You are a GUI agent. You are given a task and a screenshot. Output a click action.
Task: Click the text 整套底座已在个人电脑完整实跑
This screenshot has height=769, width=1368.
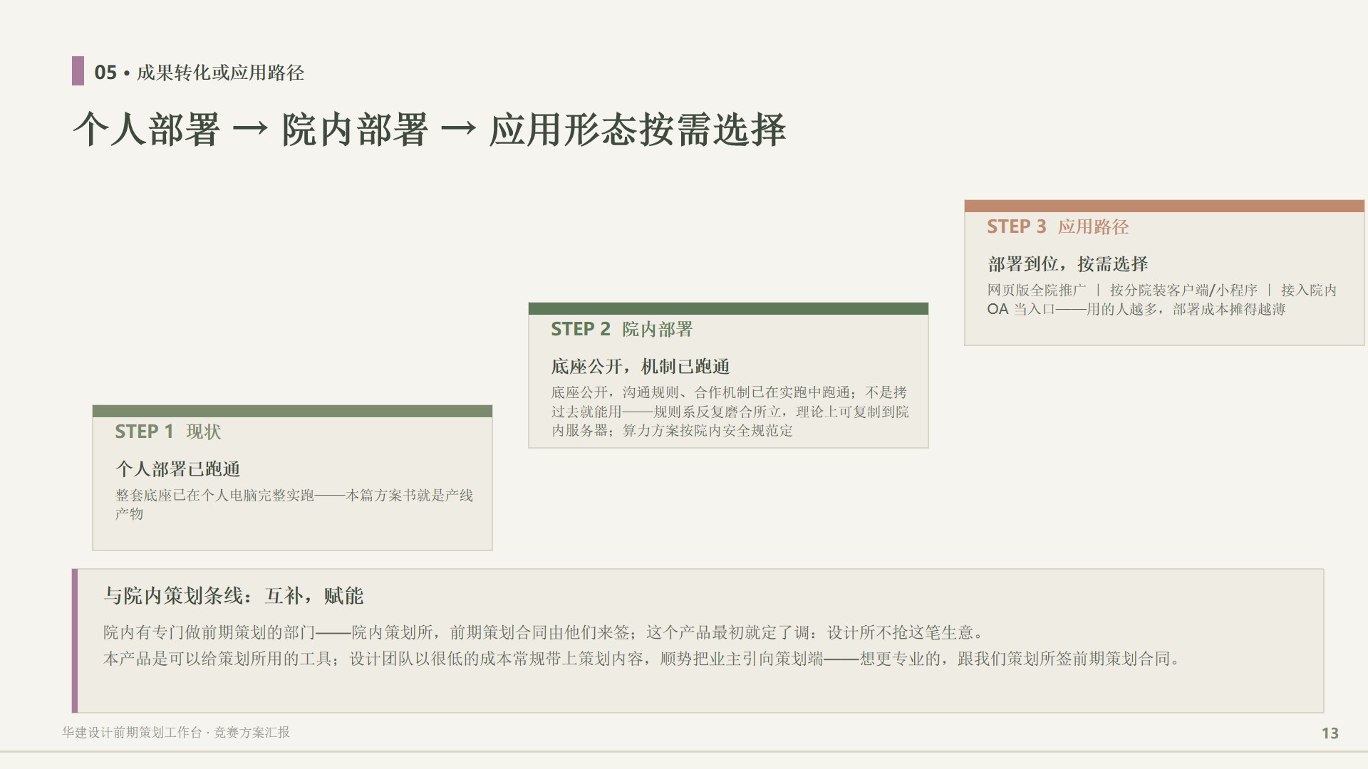pyautogui.click(x=214, y=495)
